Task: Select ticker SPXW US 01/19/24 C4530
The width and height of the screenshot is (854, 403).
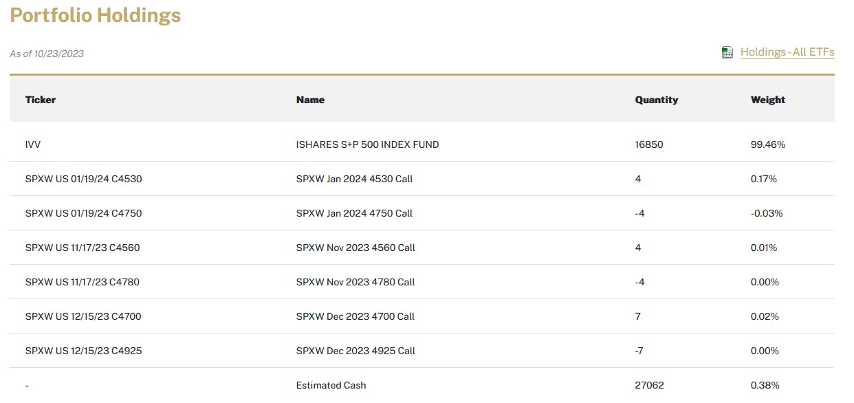Action: pos(83,179)
